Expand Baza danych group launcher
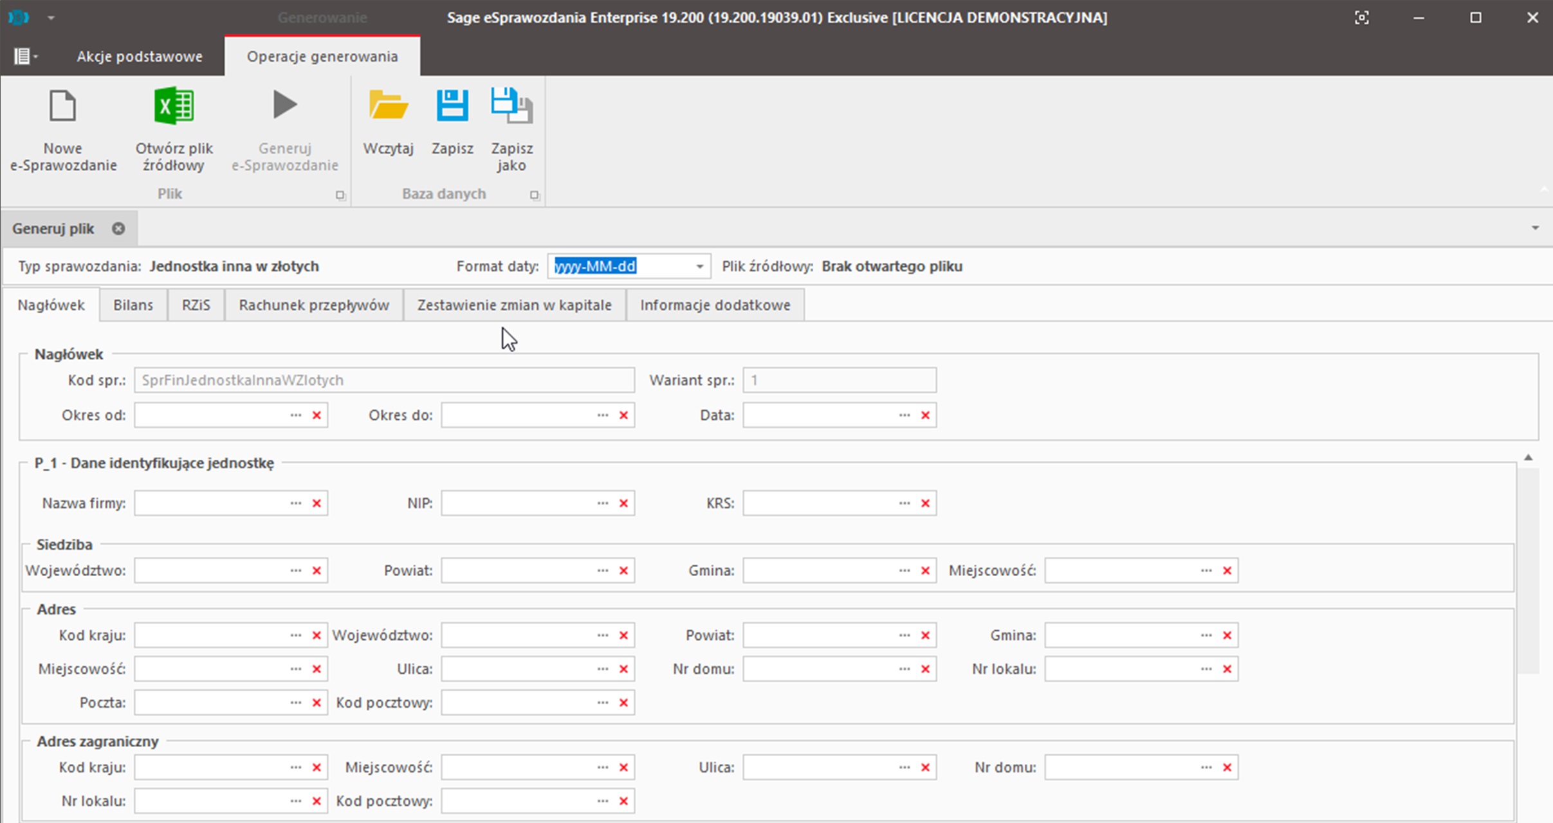1553x823 pixels. (535, 195)
